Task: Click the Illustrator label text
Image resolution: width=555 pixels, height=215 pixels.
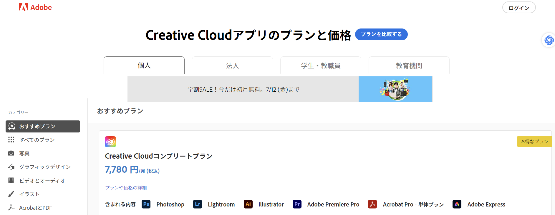Action: click(271, 204)
